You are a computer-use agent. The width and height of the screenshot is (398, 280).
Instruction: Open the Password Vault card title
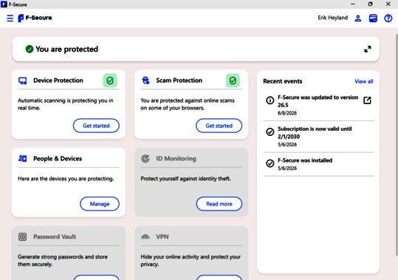55,237
